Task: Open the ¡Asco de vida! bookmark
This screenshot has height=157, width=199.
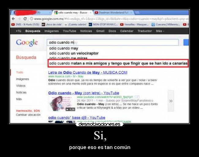Action: click(52, 24)
